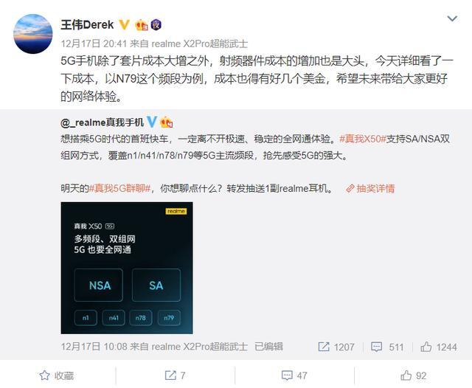Screen dimensions: 472x388
Task: Click the purple round badge icon
Action: pyautogui.click(x=156, y=24)
